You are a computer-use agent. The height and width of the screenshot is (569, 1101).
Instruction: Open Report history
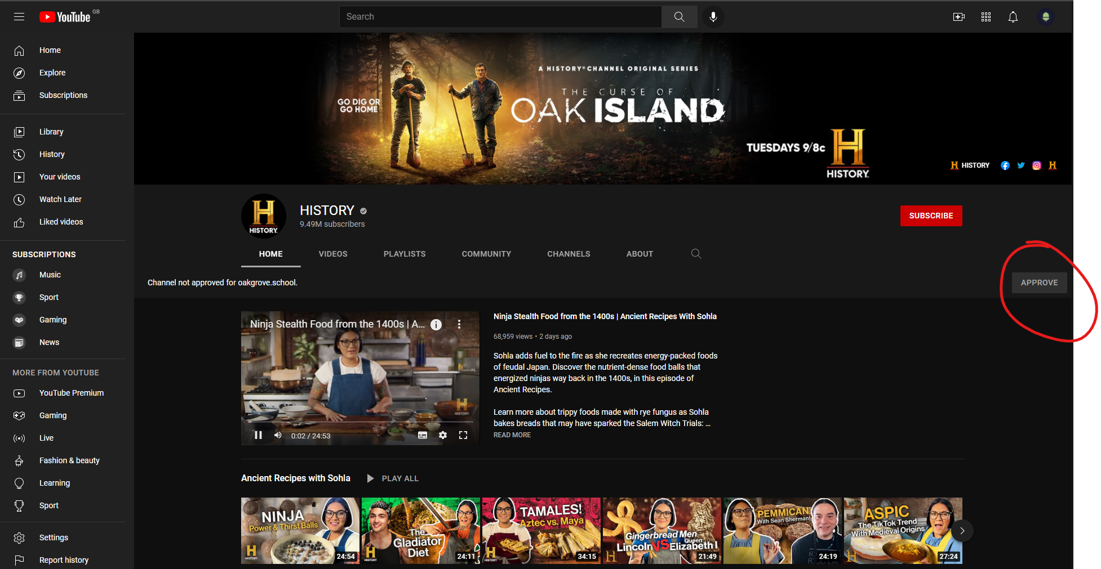pos(63,560)
